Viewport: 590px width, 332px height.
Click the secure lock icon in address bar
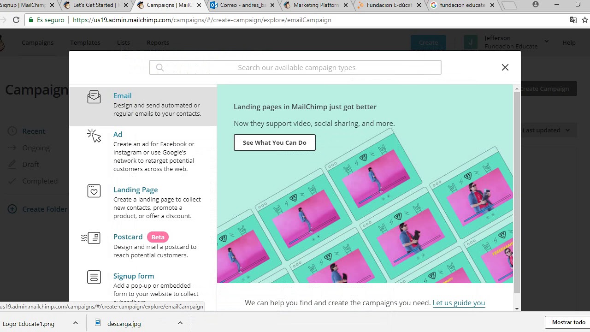click(x=31, y=20)
